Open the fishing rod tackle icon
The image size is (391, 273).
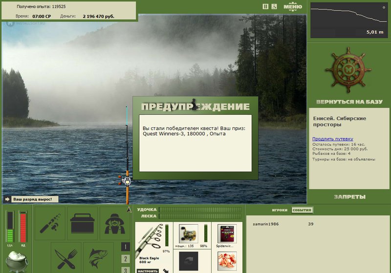click(50, 223)
